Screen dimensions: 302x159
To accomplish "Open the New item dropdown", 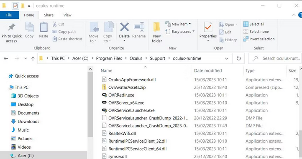I will click(178, 24).
